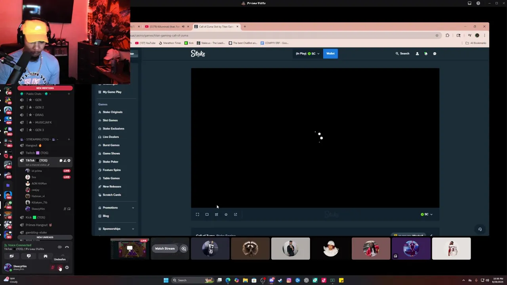
Task: Open the Kick bookmark
Action: click(x=189, y=43)
